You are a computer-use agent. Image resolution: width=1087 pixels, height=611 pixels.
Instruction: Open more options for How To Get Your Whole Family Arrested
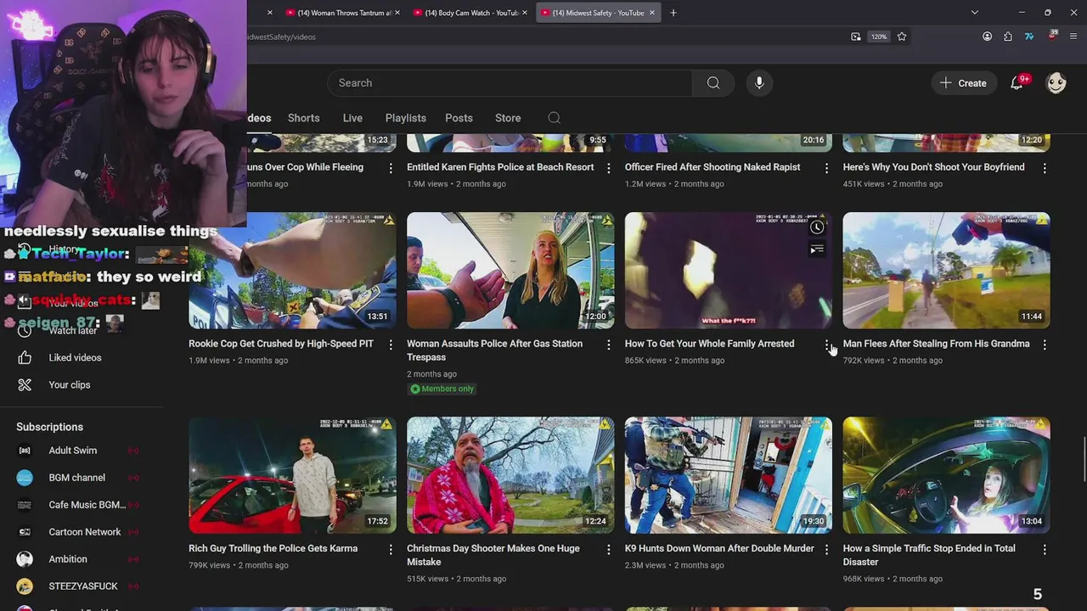click(826, 345)
